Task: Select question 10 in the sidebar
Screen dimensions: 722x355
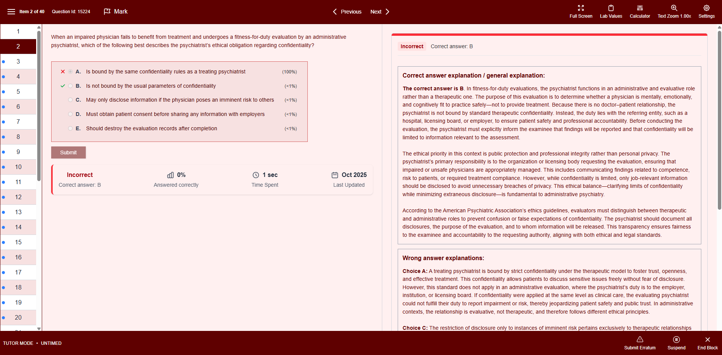Action: click(18, 167)
